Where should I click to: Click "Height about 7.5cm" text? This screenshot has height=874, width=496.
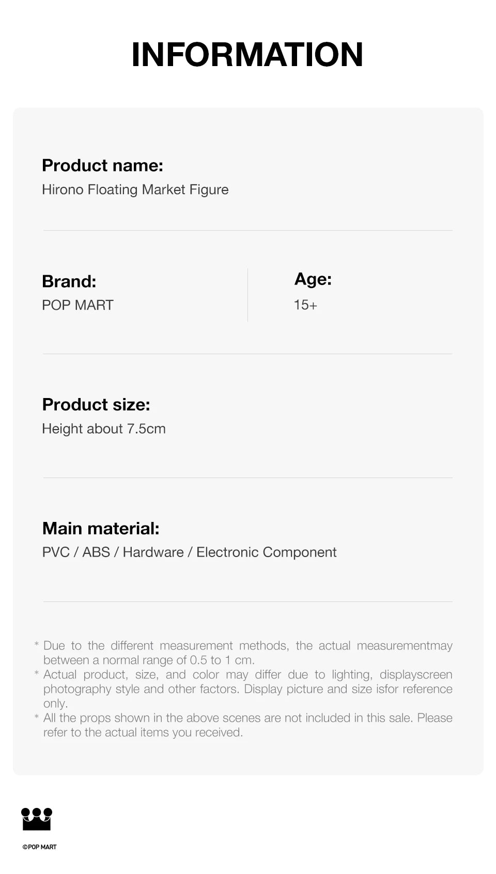[103, 428]
